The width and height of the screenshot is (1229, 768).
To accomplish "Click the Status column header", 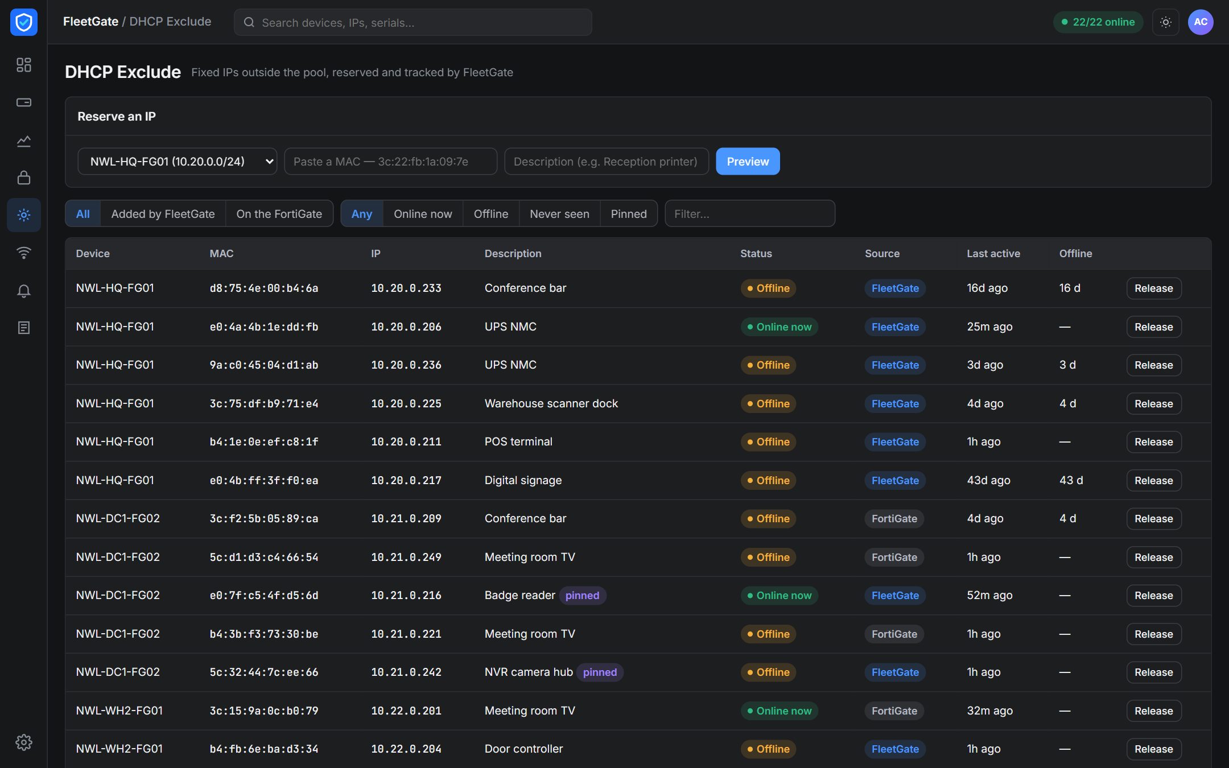I will [756, 254].
